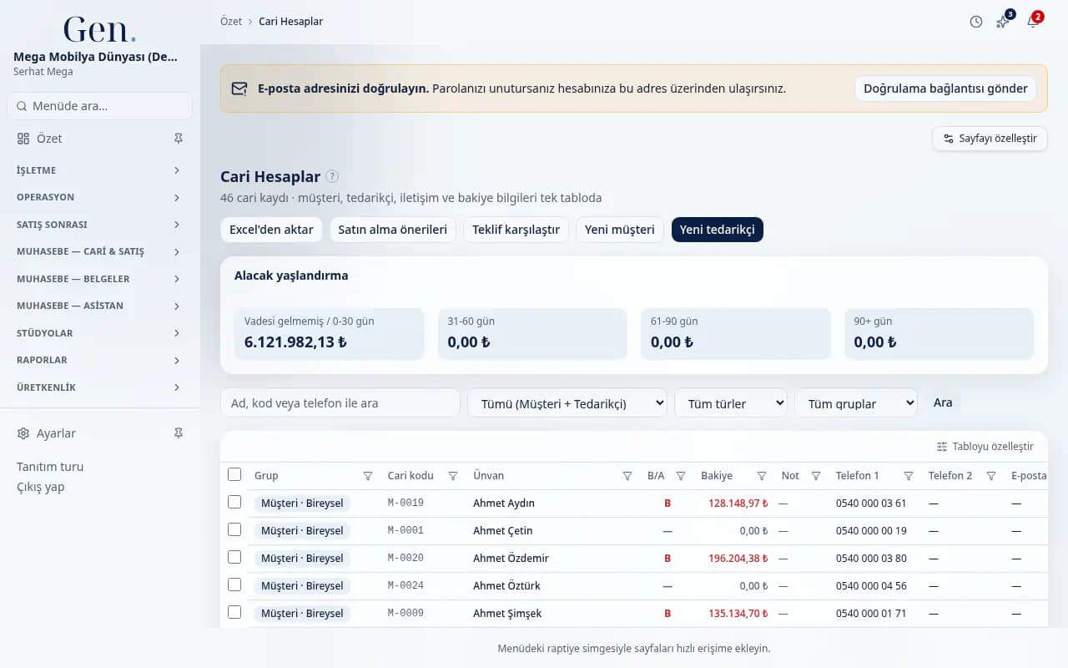The height and width of the screenshot is (668, 1068).
Task: Open the Tüm türler dropdown
Action: (731, 403)
